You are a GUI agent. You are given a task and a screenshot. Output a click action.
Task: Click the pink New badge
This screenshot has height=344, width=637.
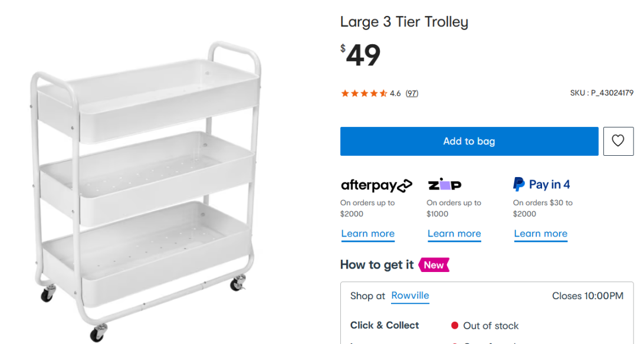(434, 265)
